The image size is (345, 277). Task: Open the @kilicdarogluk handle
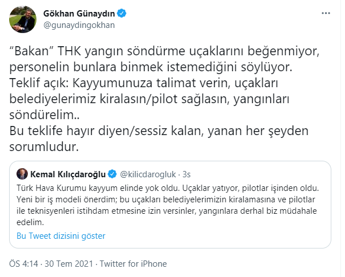click(147, 173)
